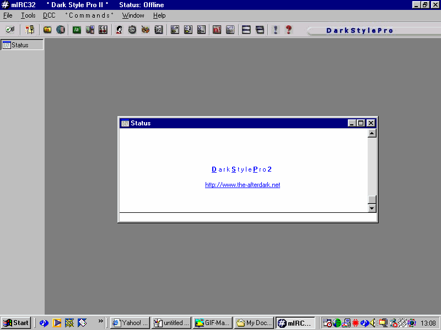Click the Status window scroll up arrow
Screen dimensions: 441x330
tap(372, 133)
